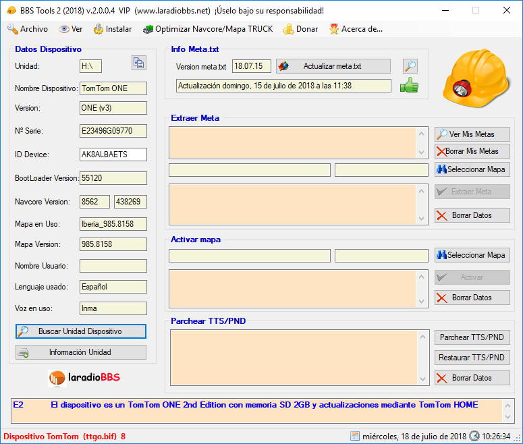
Task: Click the magnifier icon beside Actualizar meta.txt
Action: (x=410, y=66)
